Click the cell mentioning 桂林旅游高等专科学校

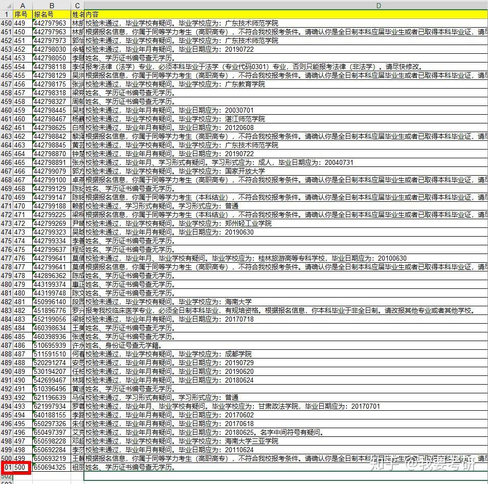(286, 258)
